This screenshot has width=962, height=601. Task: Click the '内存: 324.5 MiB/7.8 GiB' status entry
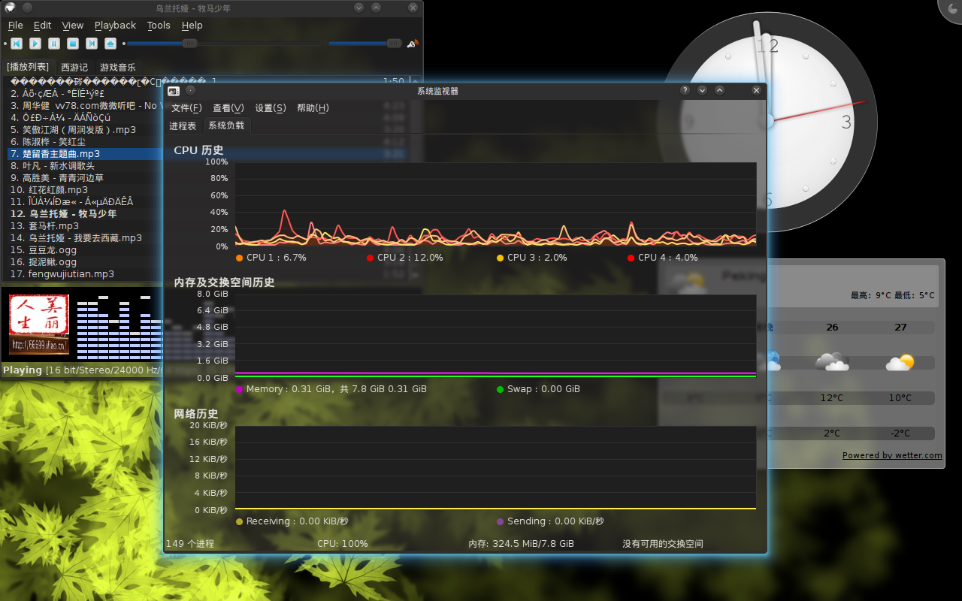pyautogui.click(x=521, y=544)
